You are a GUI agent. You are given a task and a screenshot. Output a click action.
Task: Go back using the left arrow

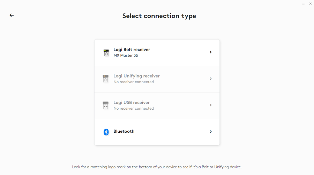tap(12, 15)
